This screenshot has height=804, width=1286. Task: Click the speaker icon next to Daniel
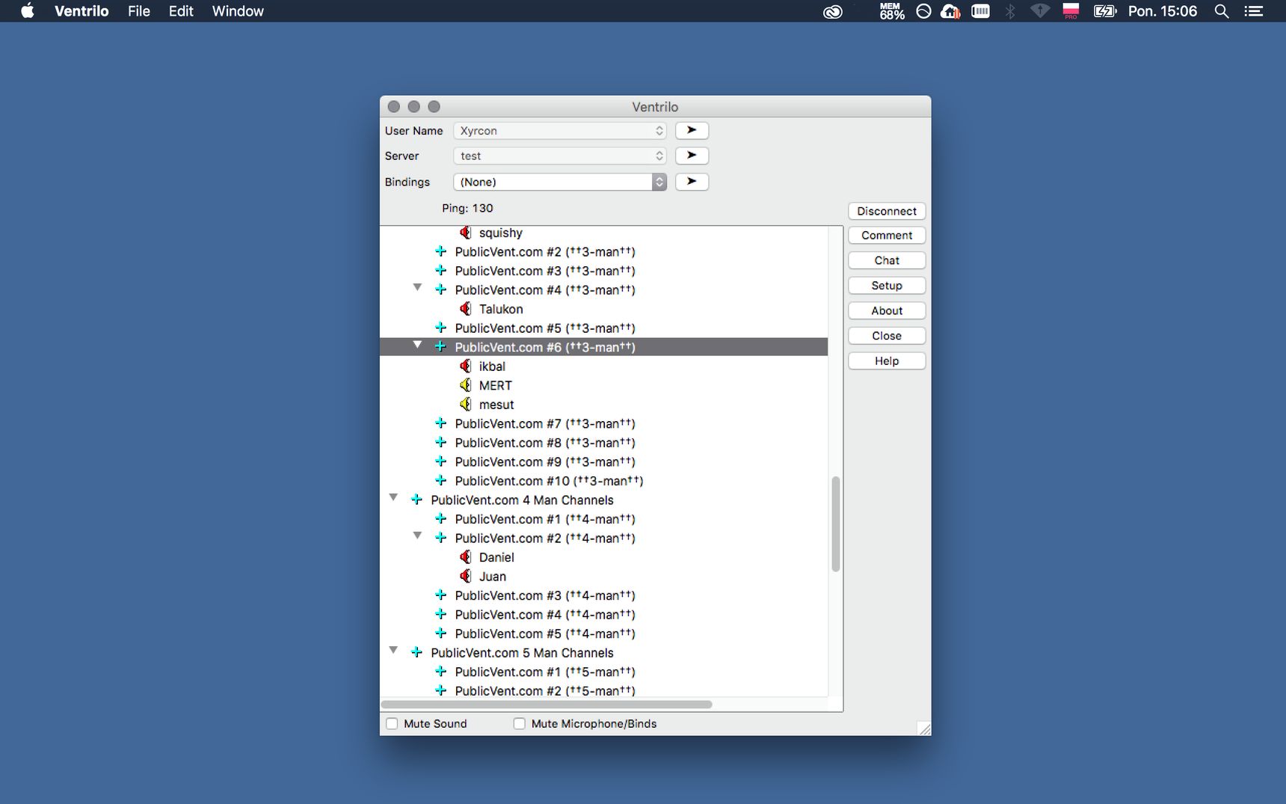click(x=465, y=557)
